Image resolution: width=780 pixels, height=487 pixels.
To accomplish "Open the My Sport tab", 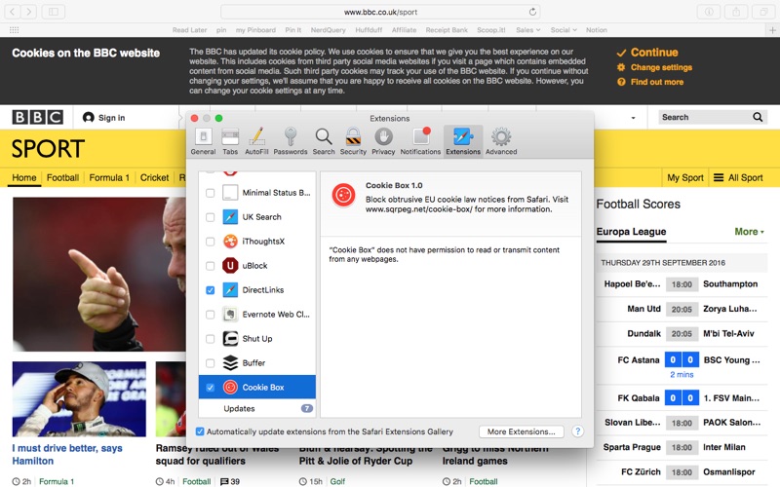I will 685,177.
